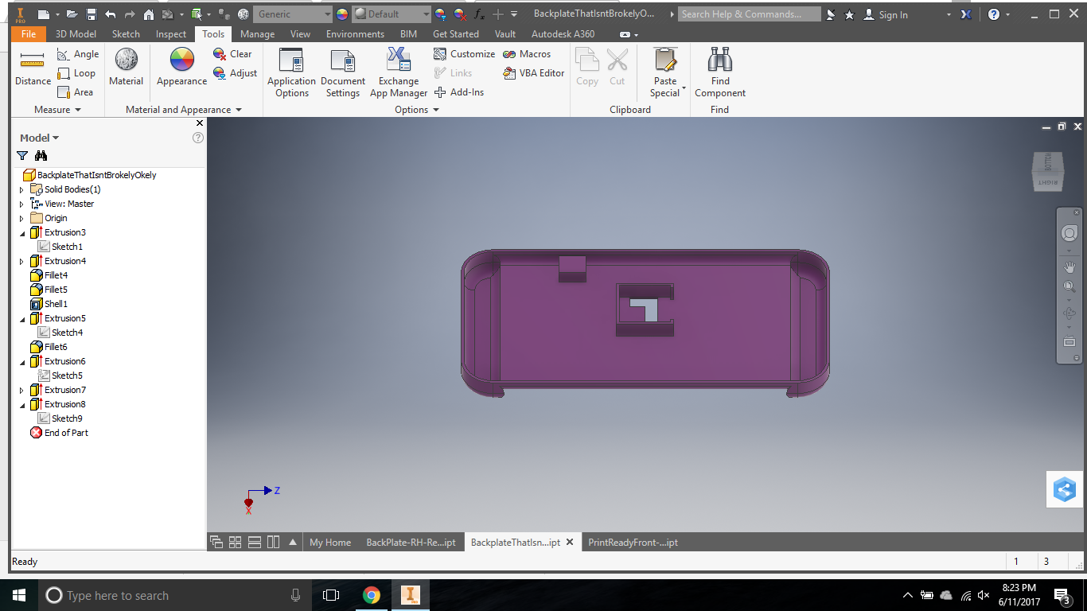The height and width of the screenshot is (611, 1087).
Task: Open the Macros dialog
Action: point(527,54)
